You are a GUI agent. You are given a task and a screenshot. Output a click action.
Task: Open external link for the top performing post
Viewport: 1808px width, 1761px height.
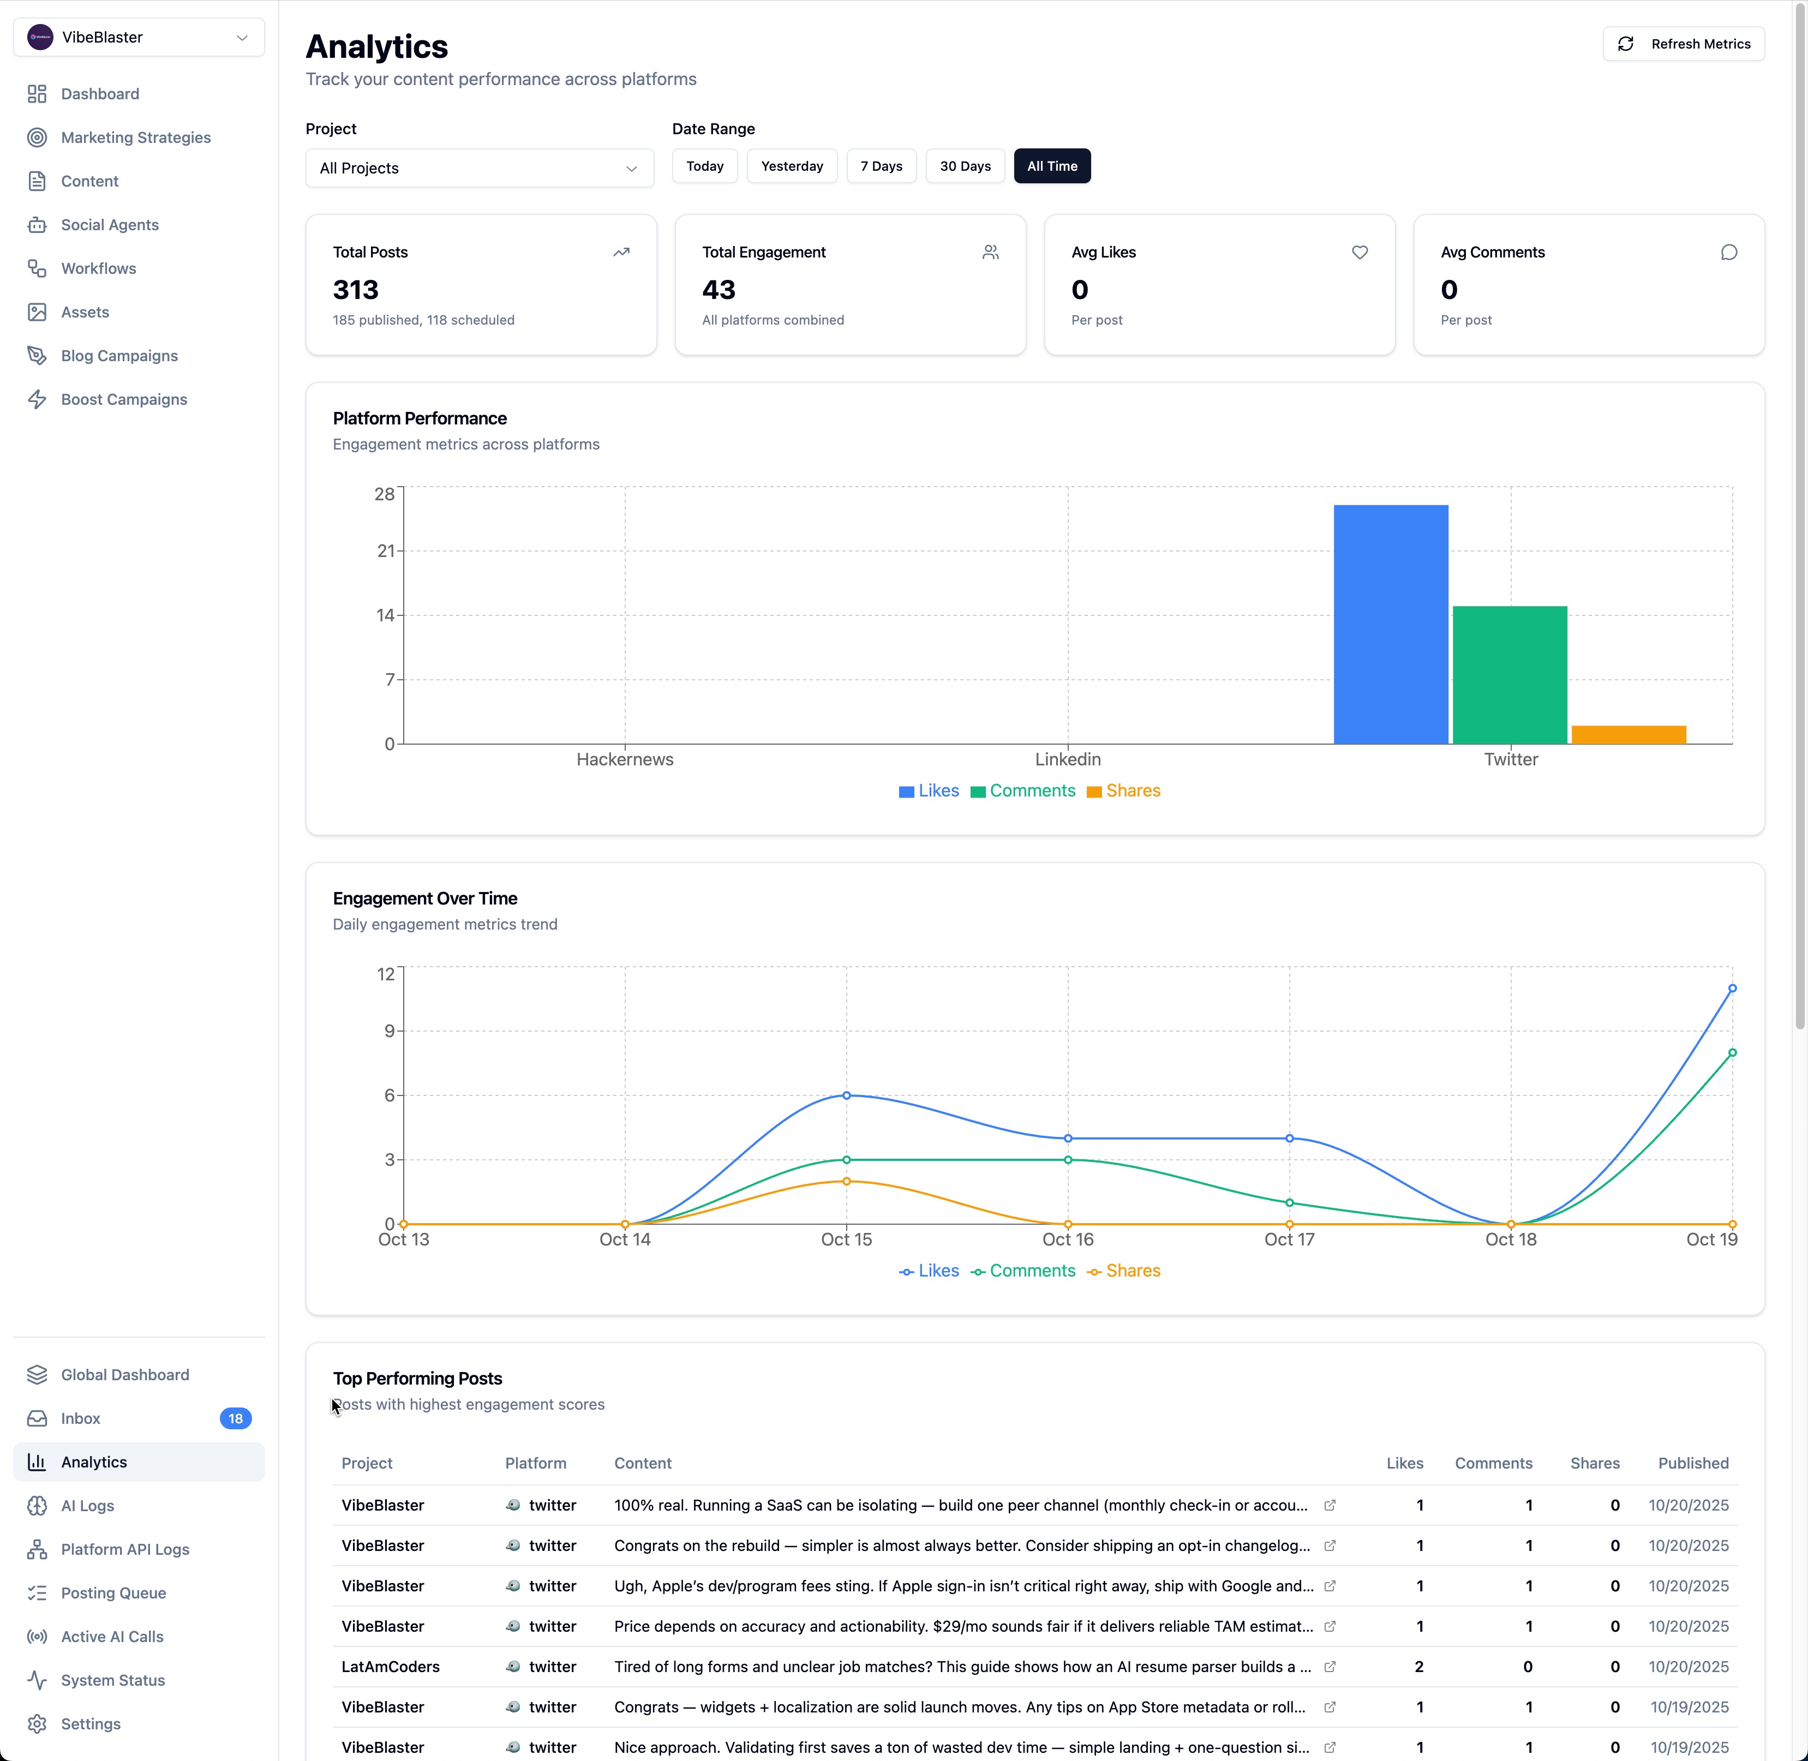pyautogui.click(x=1329, y=1505)
